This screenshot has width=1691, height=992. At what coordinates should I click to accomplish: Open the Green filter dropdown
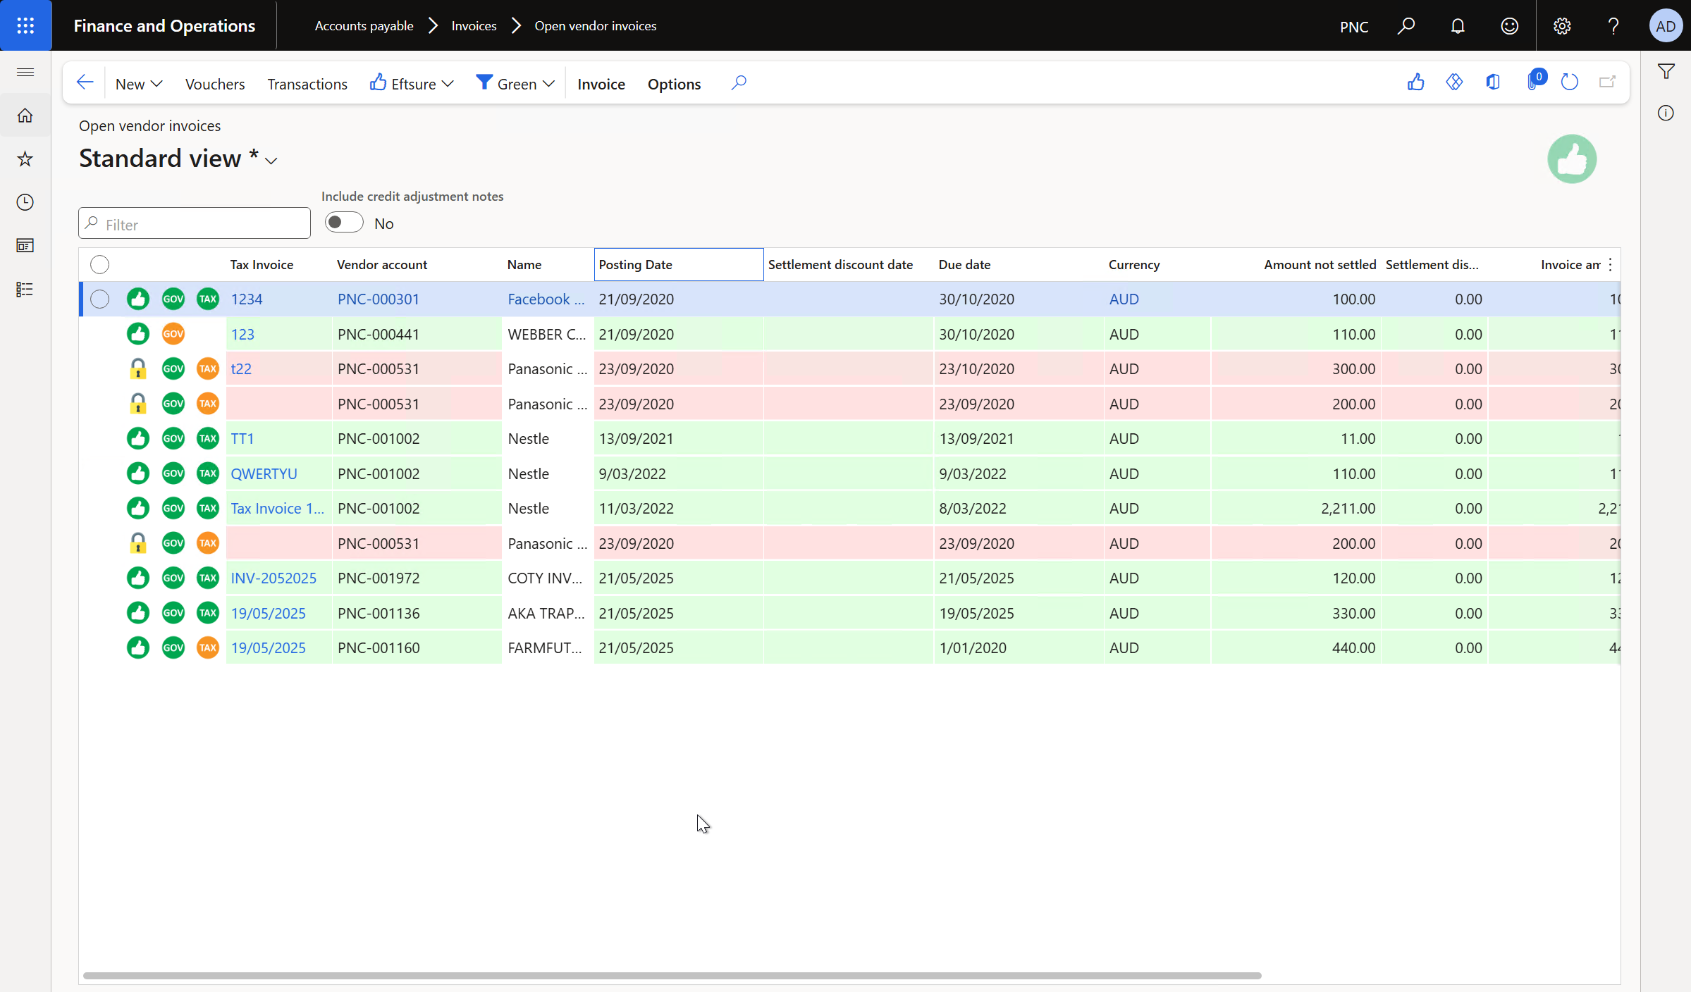click(x=515, y=82)
